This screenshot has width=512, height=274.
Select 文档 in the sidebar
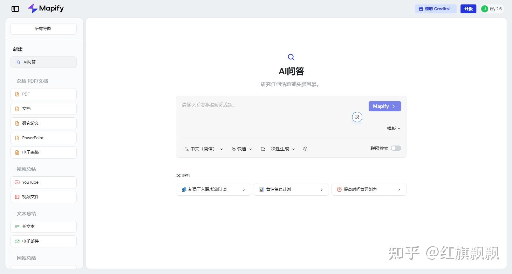tap(44, 109)
